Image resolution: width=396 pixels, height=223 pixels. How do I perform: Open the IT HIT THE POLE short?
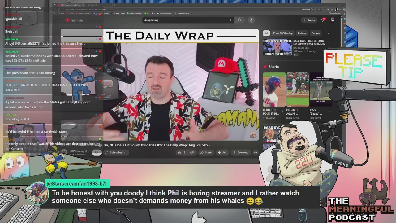click(x=274, y=89)
